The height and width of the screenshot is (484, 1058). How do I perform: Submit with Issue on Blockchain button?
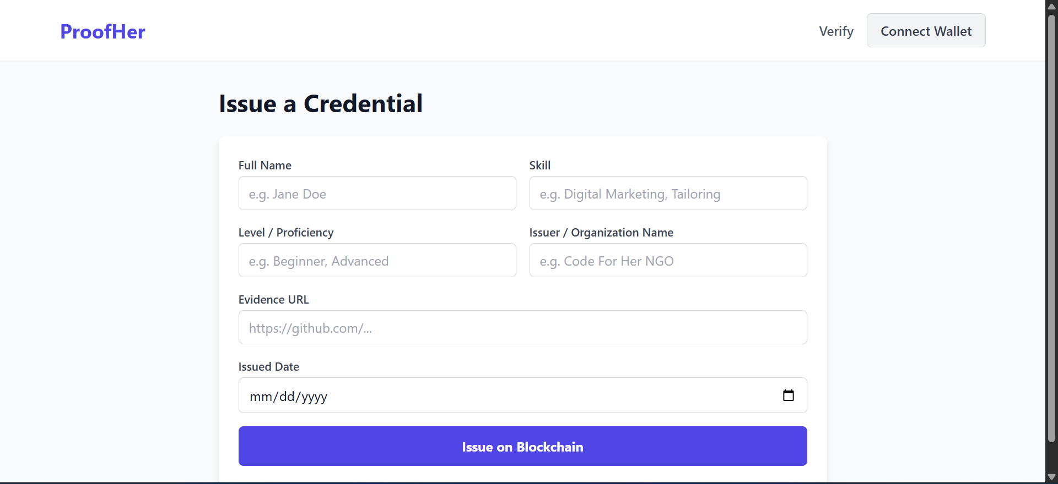click(522, 446)
